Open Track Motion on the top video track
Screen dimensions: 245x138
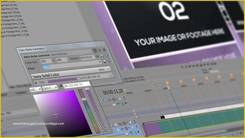[x=105, y=101]
